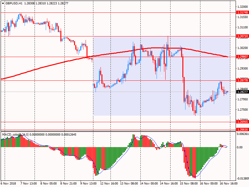Click the 14 Nov 00:00 time label
Screen dimensions: 249x187
[149, 183]
